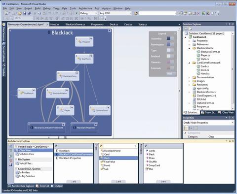Collapse the BlackJack namespace group
The width and height of the screenshot is (237, 194).
click(x=110, y=31)
